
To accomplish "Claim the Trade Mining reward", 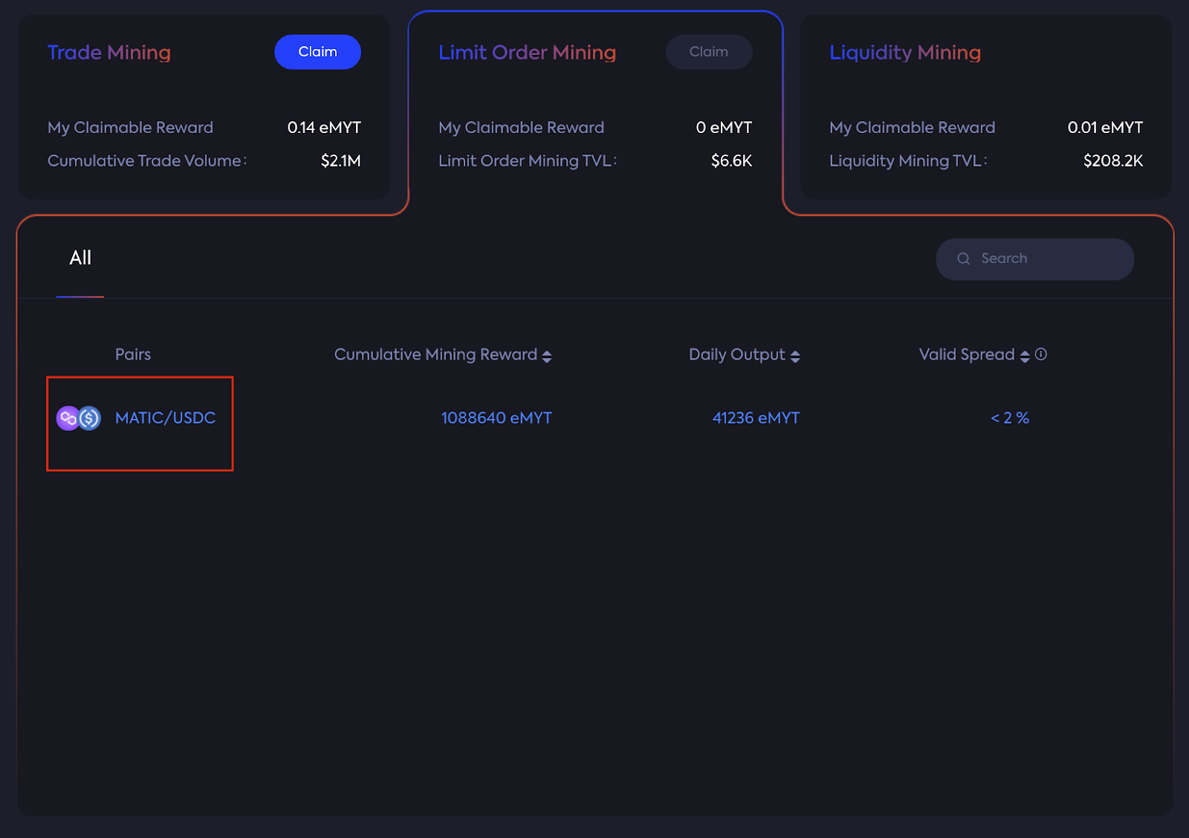I will 317,52.
